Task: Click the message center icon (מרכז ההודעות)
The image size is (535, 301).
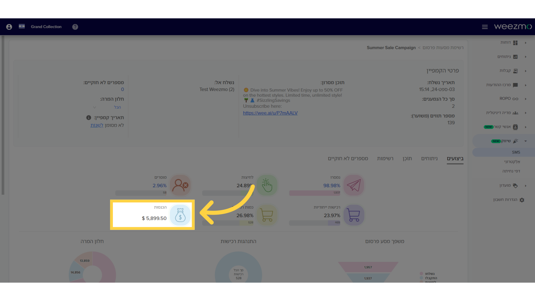Action: click(515, 85)
